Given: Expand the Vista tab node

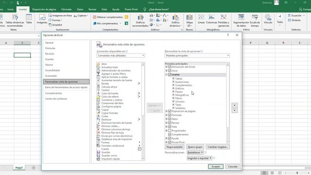Looking at the screenshot, I should tap(166, 126).
